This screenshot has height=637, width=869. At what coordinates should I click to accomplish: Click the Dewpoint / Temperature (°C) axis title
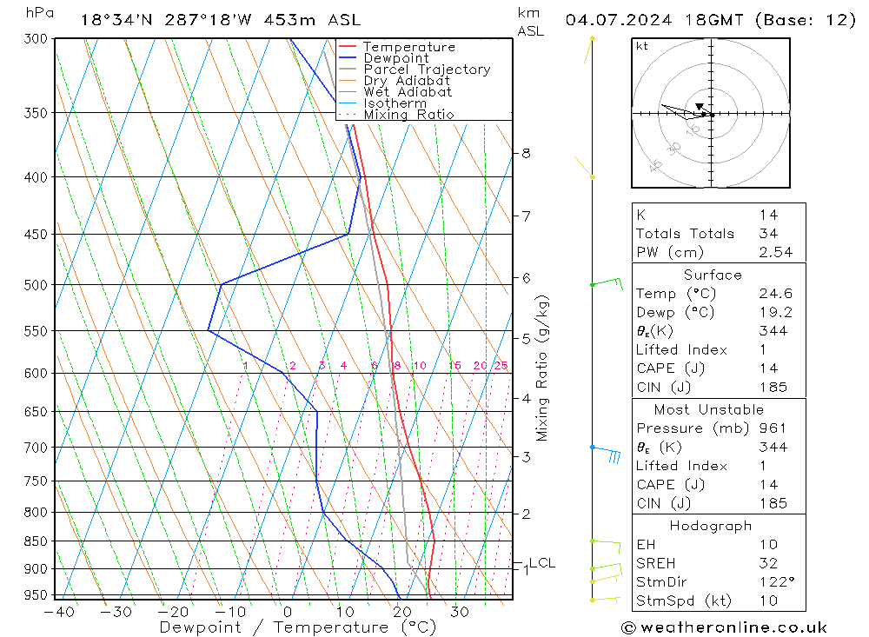click(x=298, y=627)
